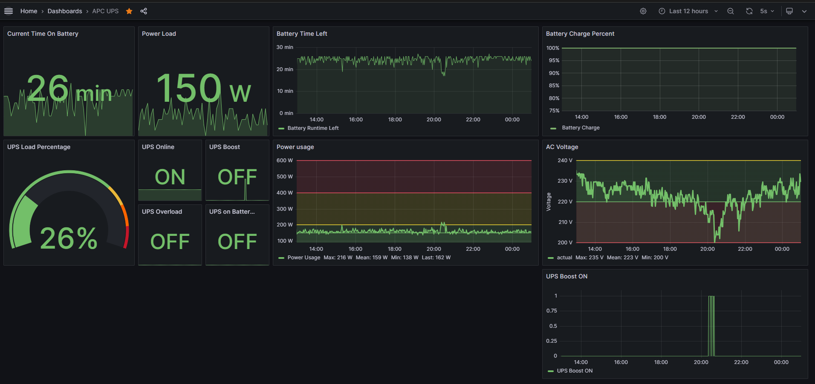The width and height of the screenshot is (815, 384).
Task: Collapse the top toolbar chevron
Action: (x=804, y=11)
